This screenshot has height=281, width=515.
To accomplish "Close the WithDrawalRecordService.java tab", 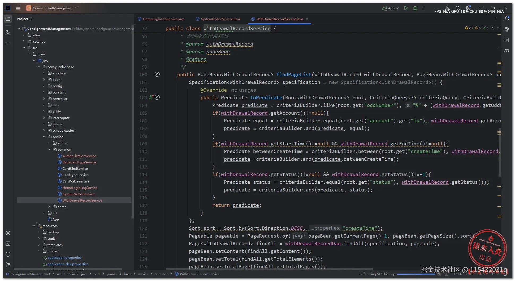I will click(307, 19).
